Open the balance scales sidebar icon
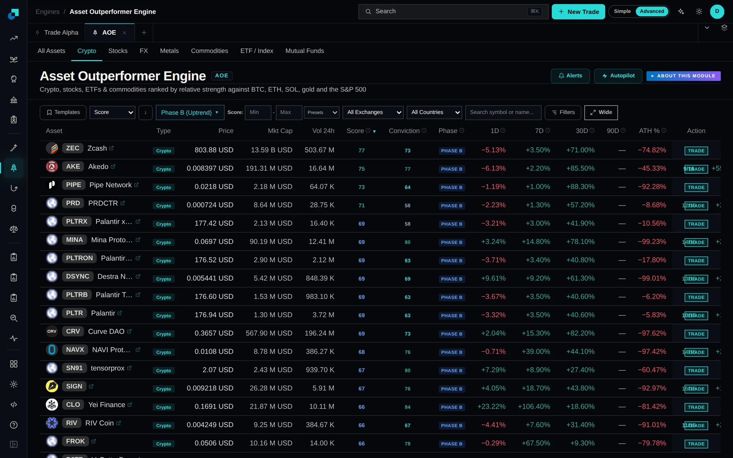Viewport: 733px width, 458px height. (14, 229)
